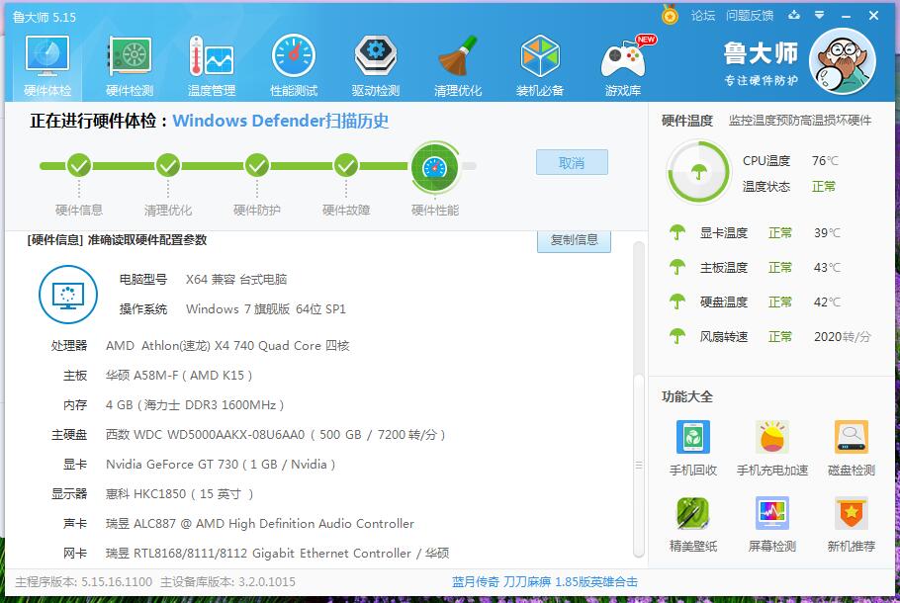Click the umbrella icon beside 显卡温度
The image size is (900, 603).
click(x=677, y=232)
